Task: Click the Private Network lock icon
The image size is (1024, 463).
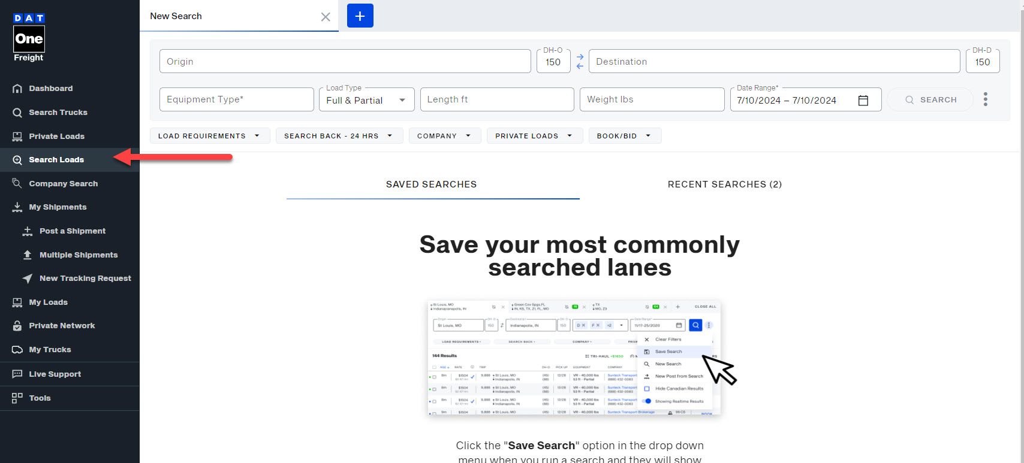Action: 17,326
